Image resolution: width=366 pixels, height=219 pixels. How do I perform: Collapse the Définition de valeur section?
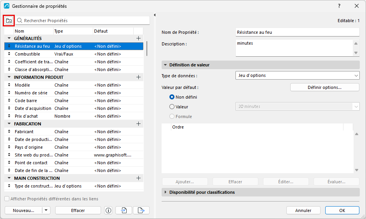pyautogui.click(x=165, y=65)
